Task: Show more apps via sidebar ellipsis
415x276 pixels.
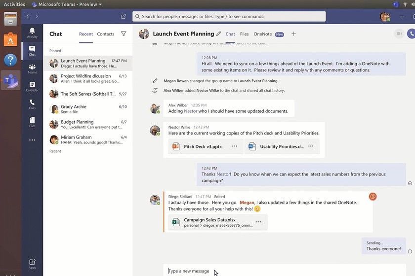Action: point(32,140)
